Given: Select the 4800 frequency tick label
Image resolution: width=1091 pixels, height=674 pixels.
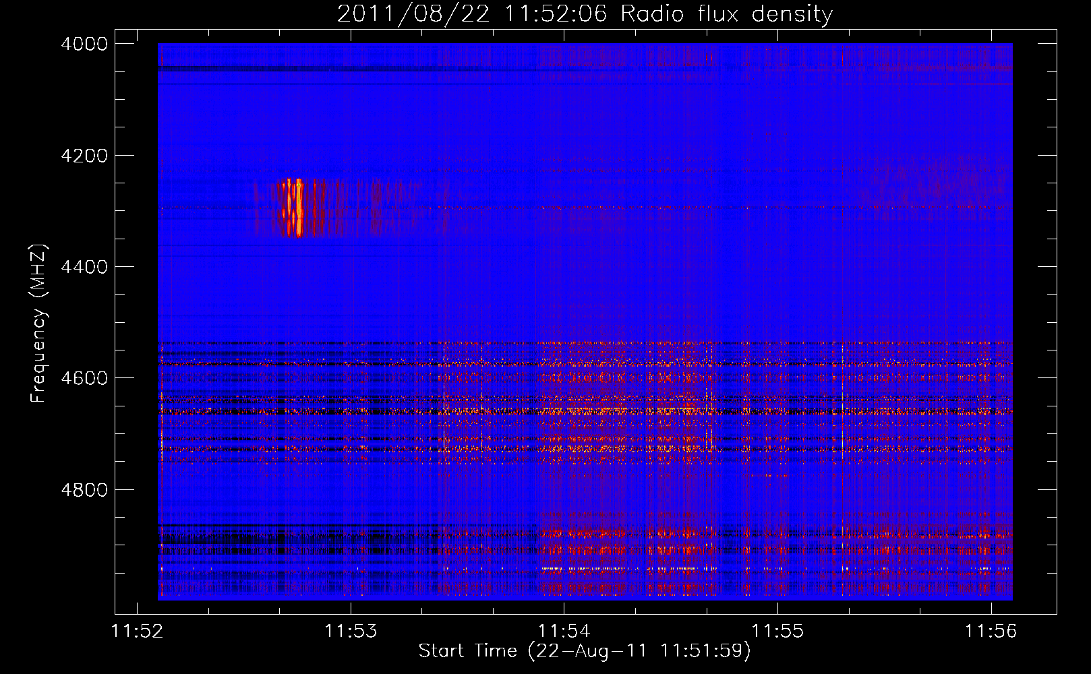Looking at the screenshot, I should tap(84, 490).
